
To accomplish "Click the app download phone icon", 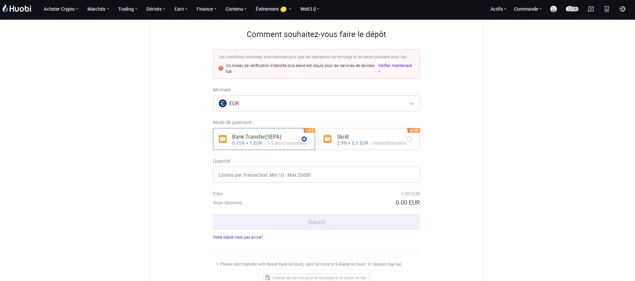I will coord(607,9).
